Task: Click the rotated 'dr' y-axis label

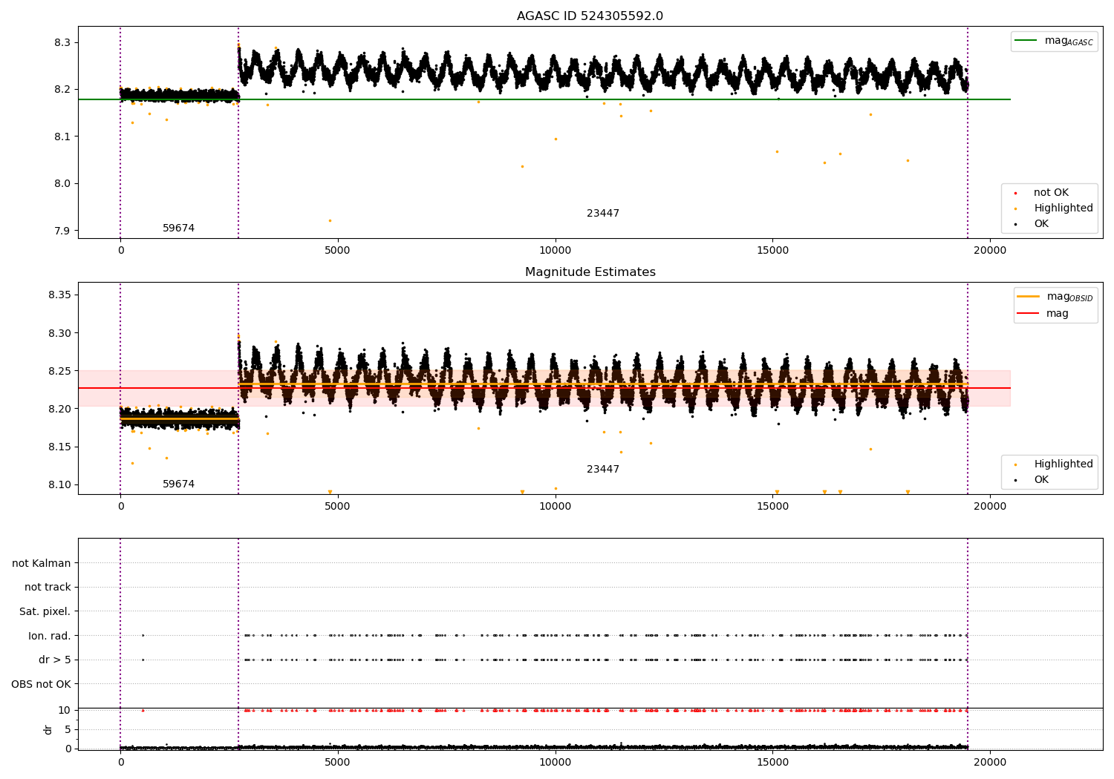Action: pos(48,729)
